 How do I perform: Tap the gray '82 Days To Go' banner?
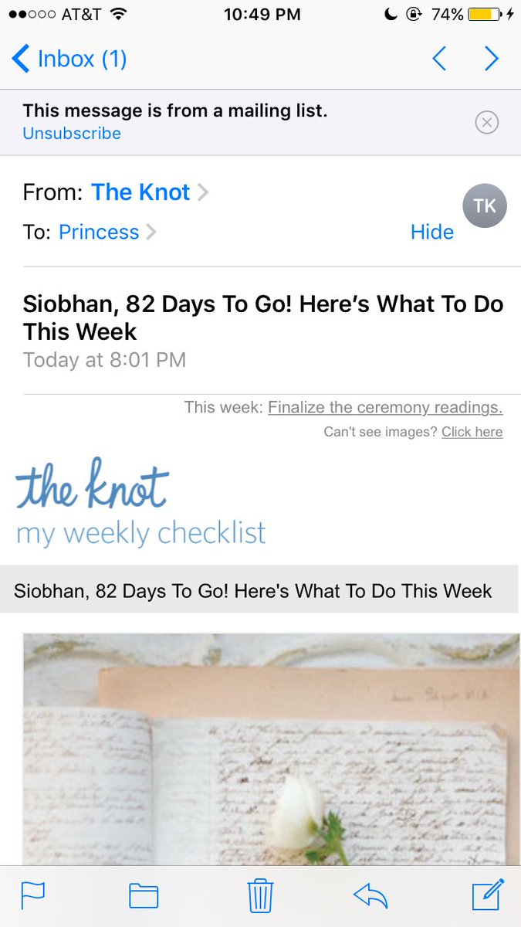[259, 591]
